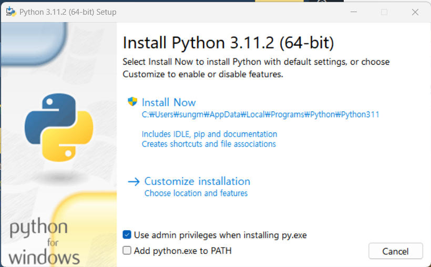The height and width of the screenshot is (267, 431).
Task: Click the Python logo graphic
Action: pyautogui.click(x=59, y=127)
